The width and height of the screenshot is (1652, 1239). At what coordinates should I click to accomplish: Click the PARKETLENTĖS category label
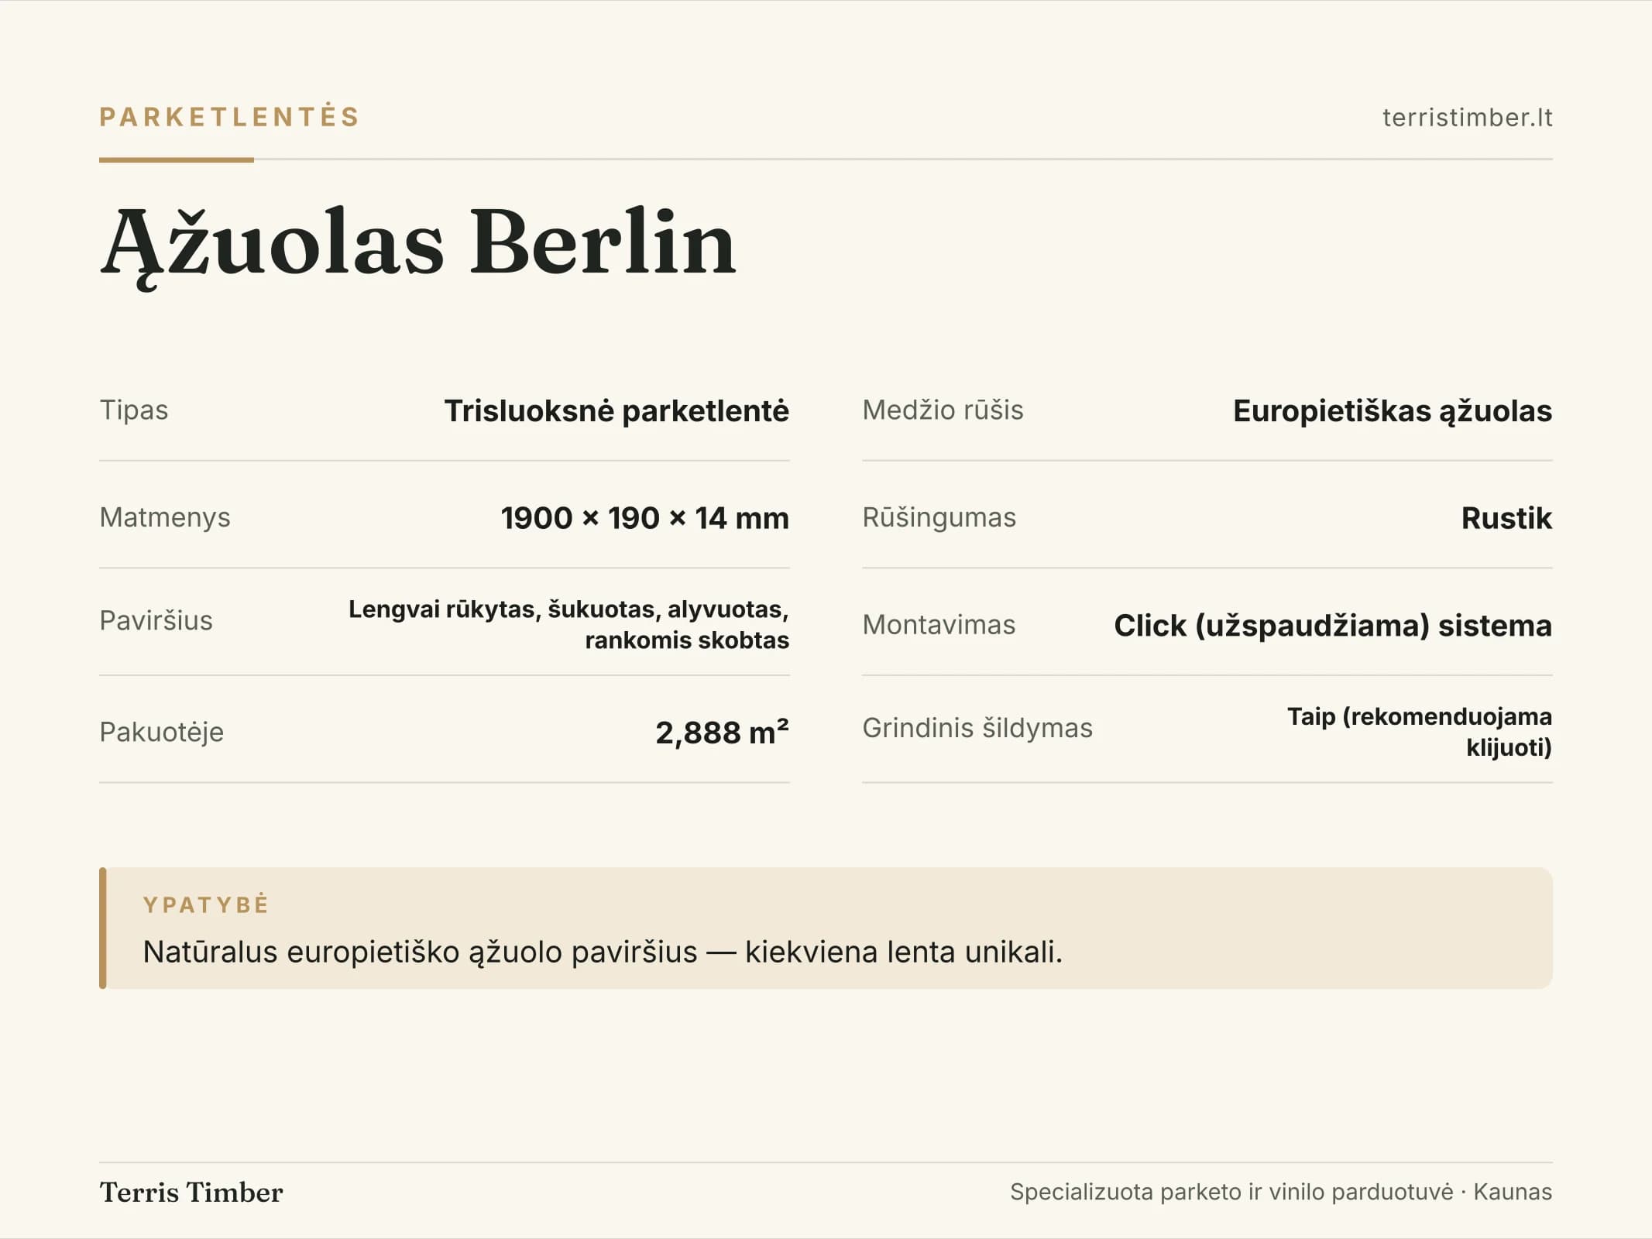pos(230,116)
